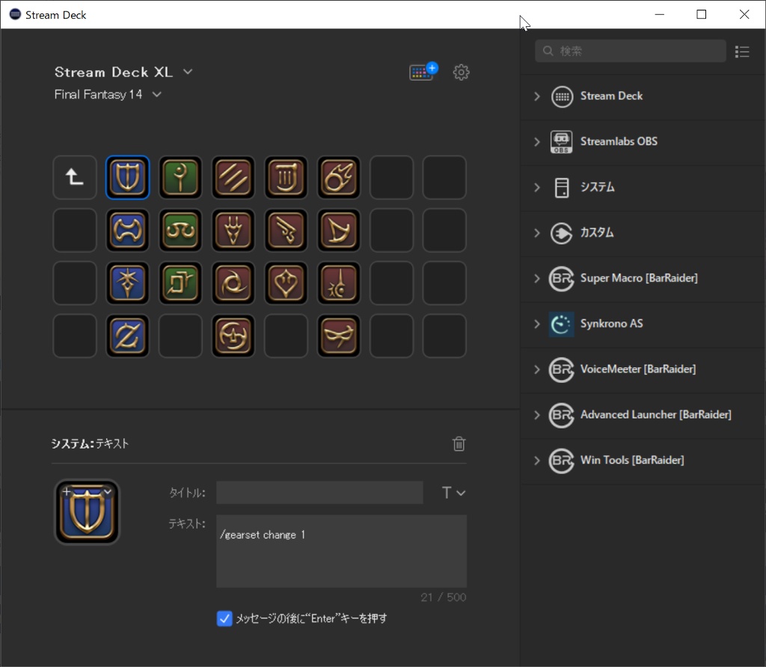Open the preferences gear settings
Viewport: 766px width, 667px height.
click(461, 72)
